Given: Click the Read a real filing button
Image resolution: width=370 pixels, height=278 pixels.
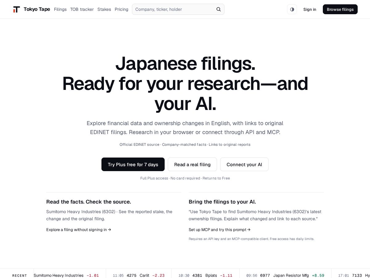Looking at the screenshot, I should click(x=192, y=164).
